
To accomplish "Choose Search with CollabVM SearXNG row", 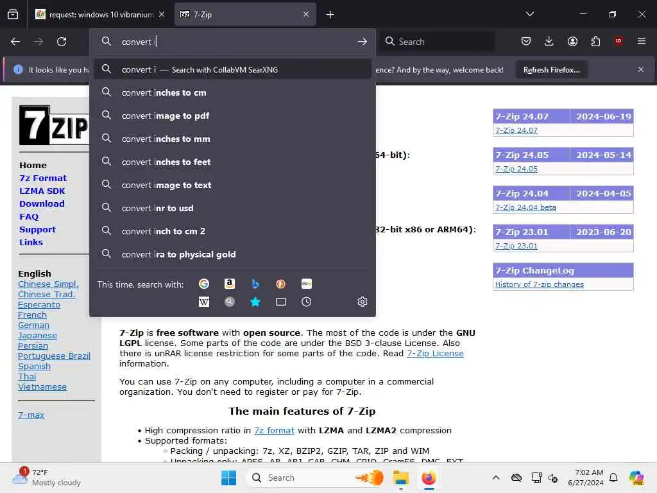I will pyautogui.click(x=232, y=69).
